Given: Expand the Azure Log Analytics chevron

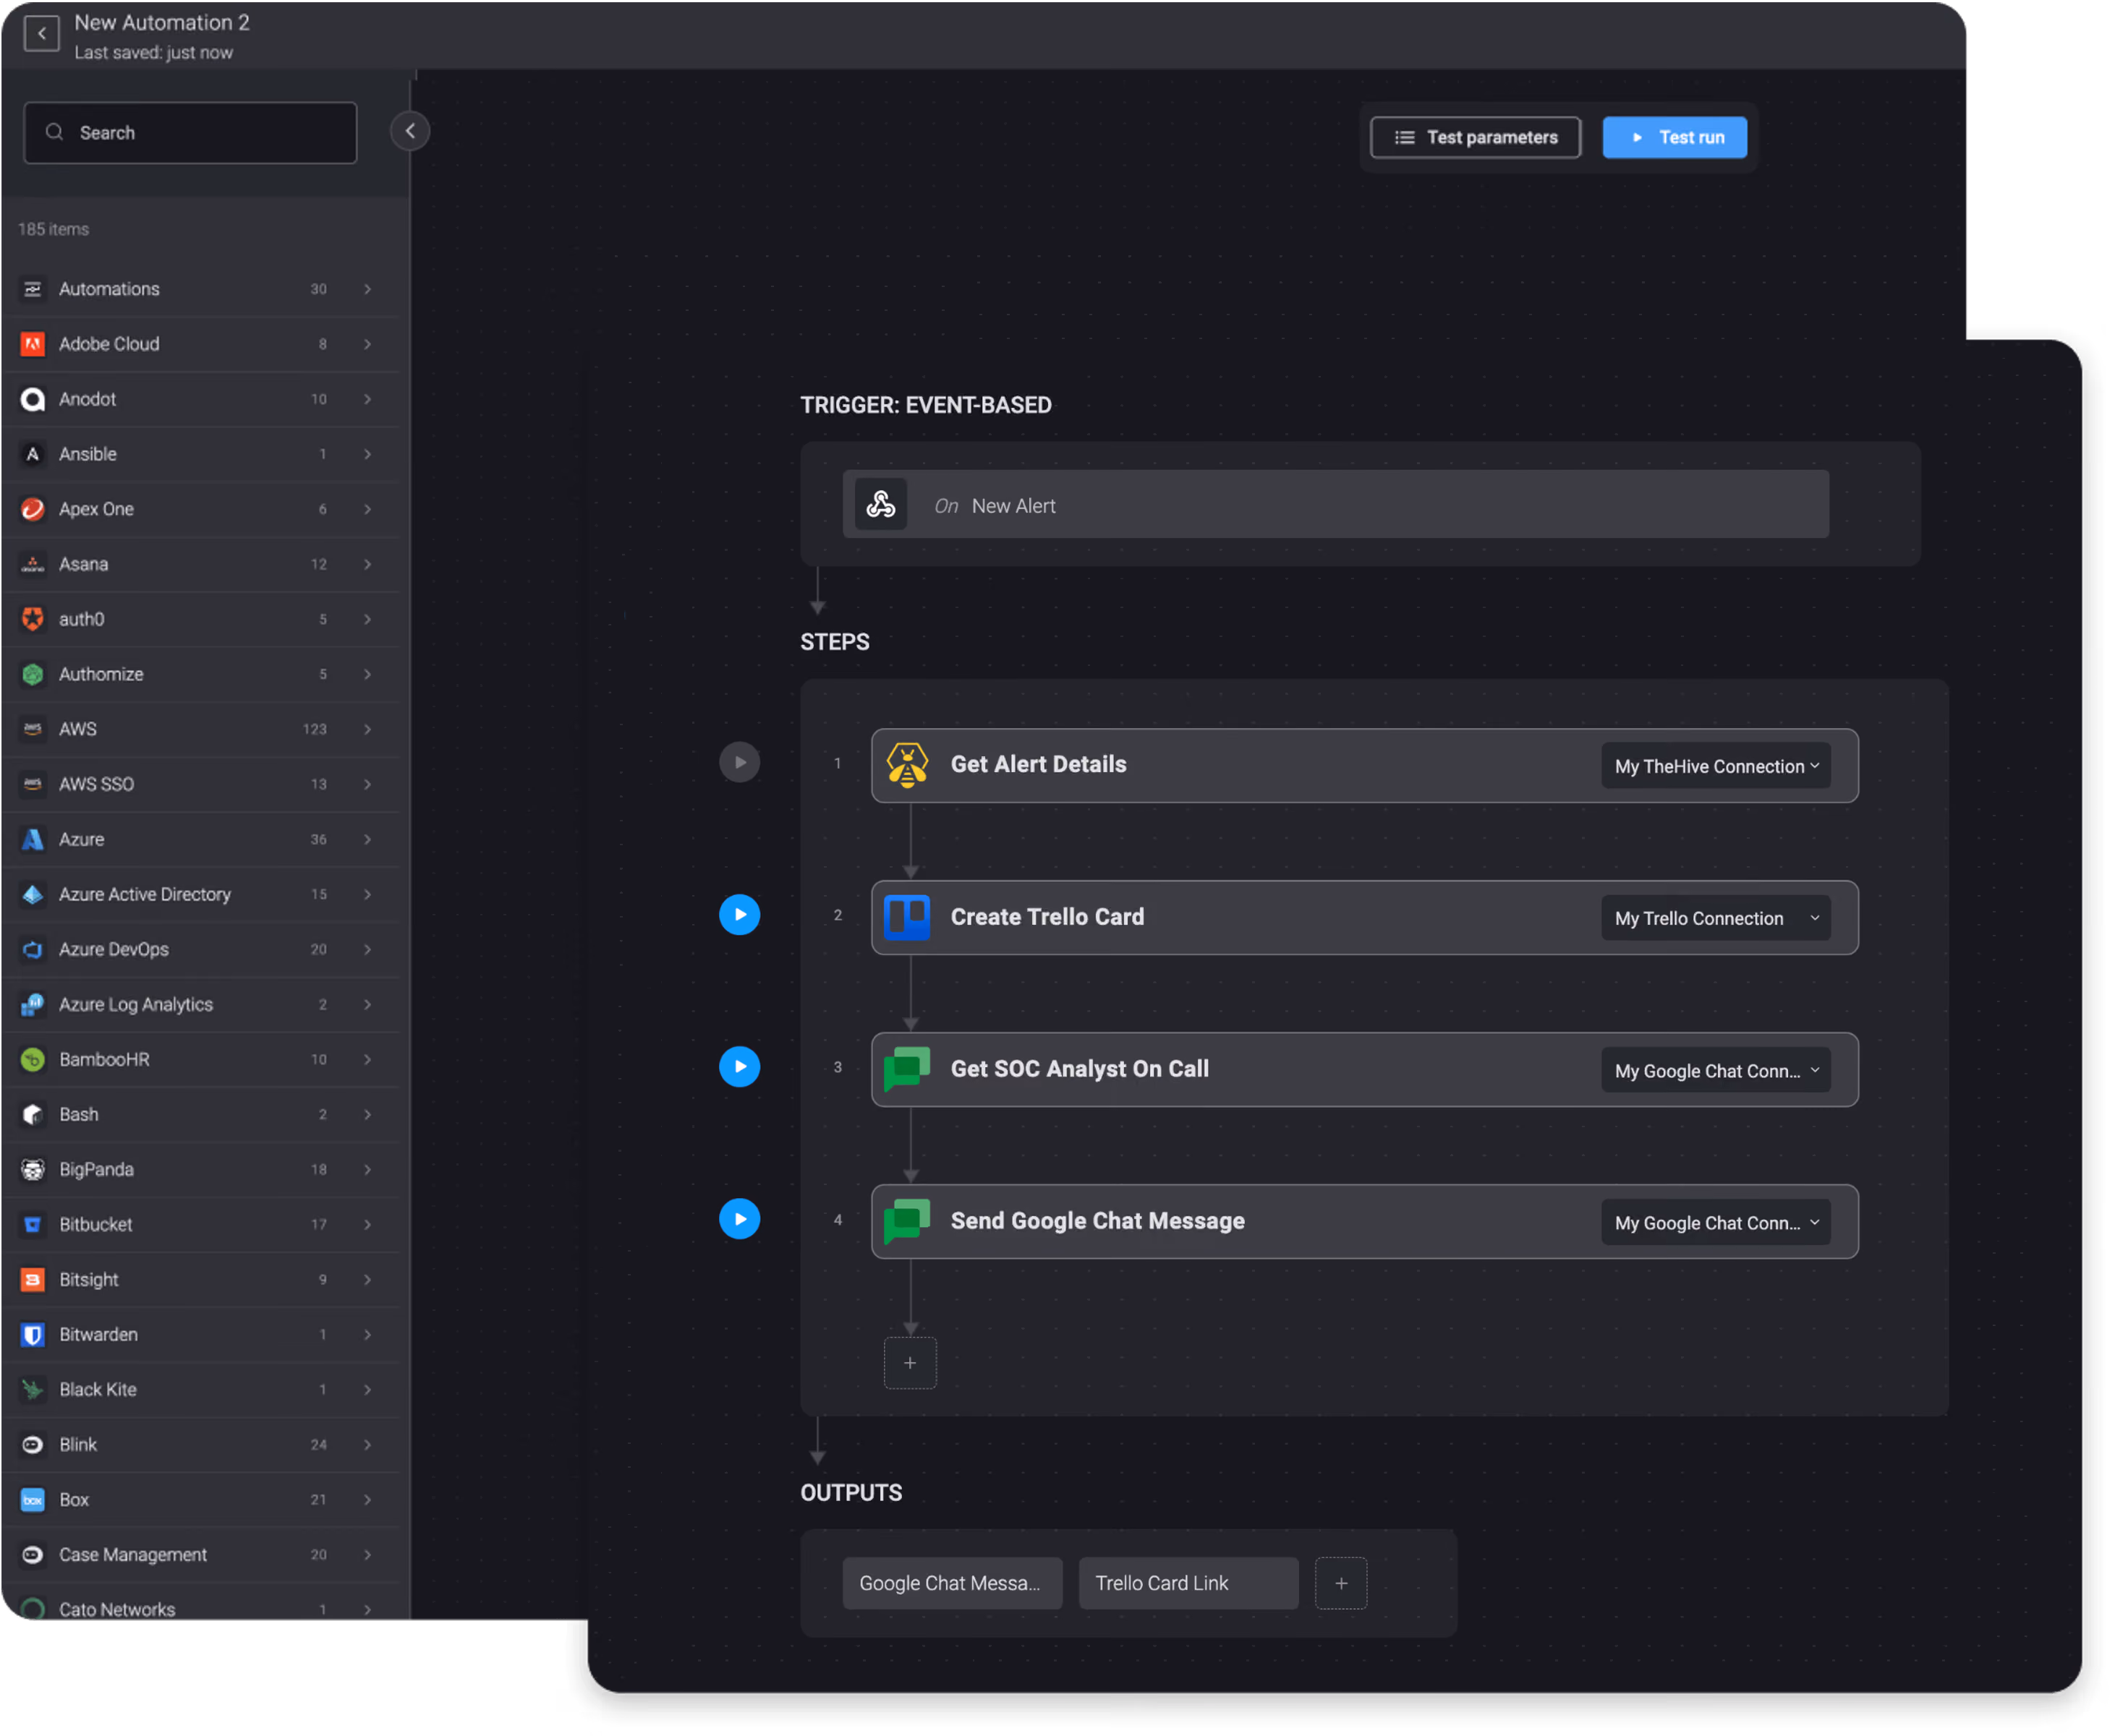Looking at the screenshot, I should (x=368, y=1004).
